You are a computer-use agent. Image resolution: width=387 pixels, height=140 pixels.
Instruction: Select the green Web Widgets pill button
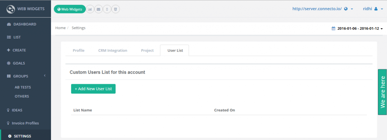pyautogui.click(x=70, y=9)
